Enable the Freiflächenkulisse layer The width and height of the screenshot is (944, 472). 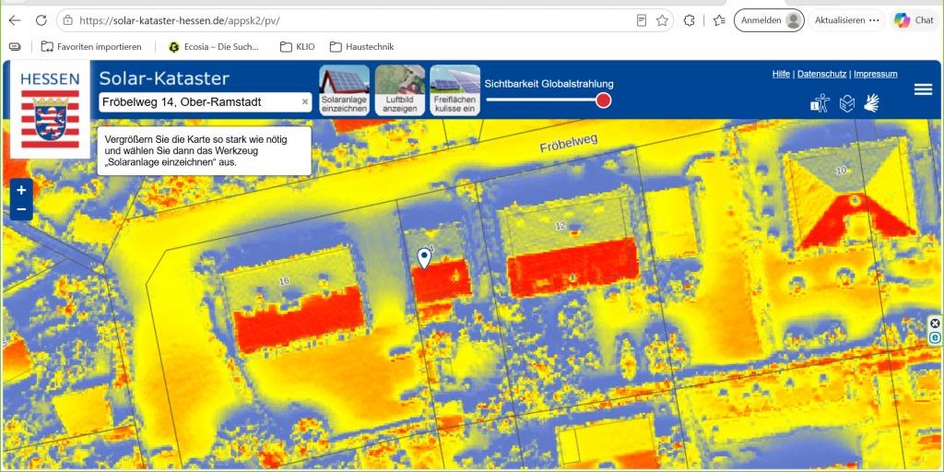[x=455, y=90]
